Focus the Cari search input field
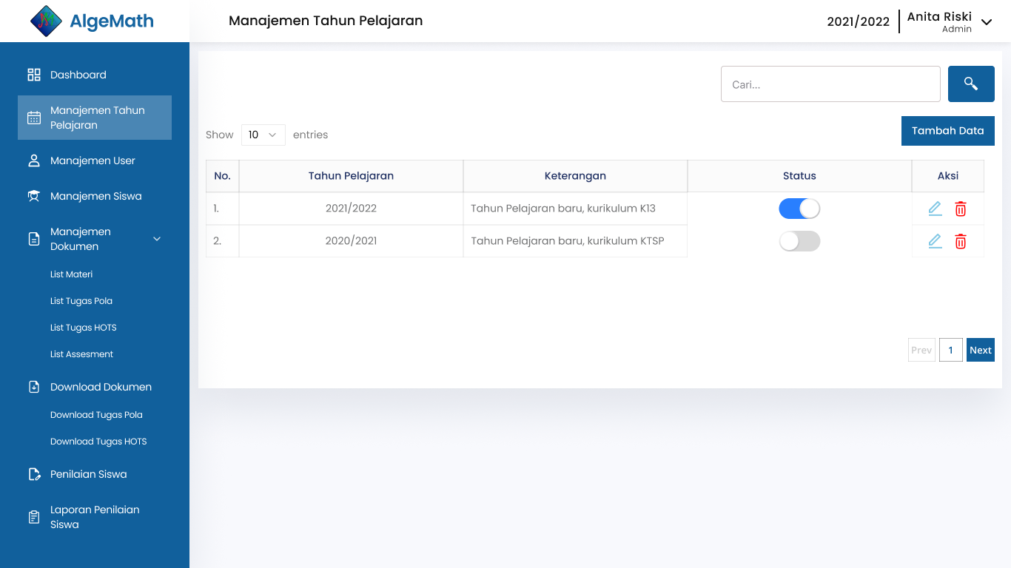This screenshot has height=568, width=1011. coord(830,84)
